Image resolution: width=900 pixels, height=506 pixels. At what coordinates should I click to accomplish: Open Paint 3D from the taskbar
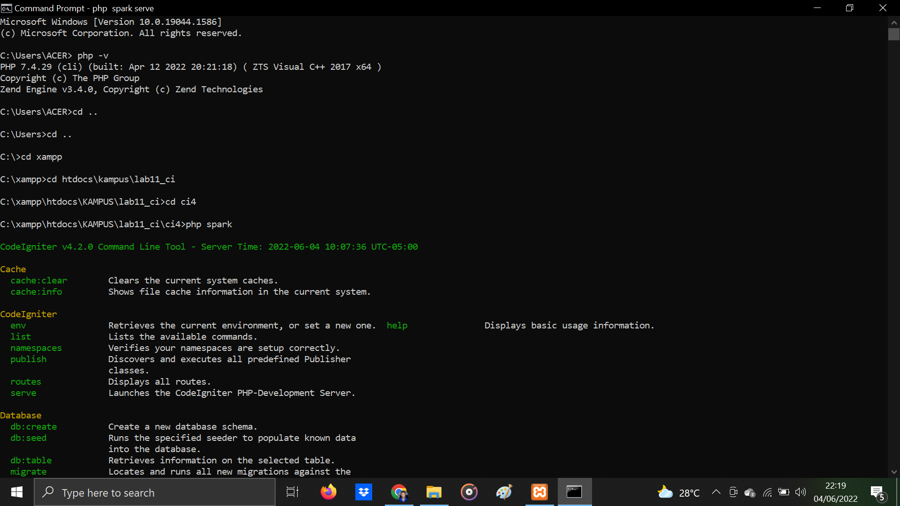point(504,492)
